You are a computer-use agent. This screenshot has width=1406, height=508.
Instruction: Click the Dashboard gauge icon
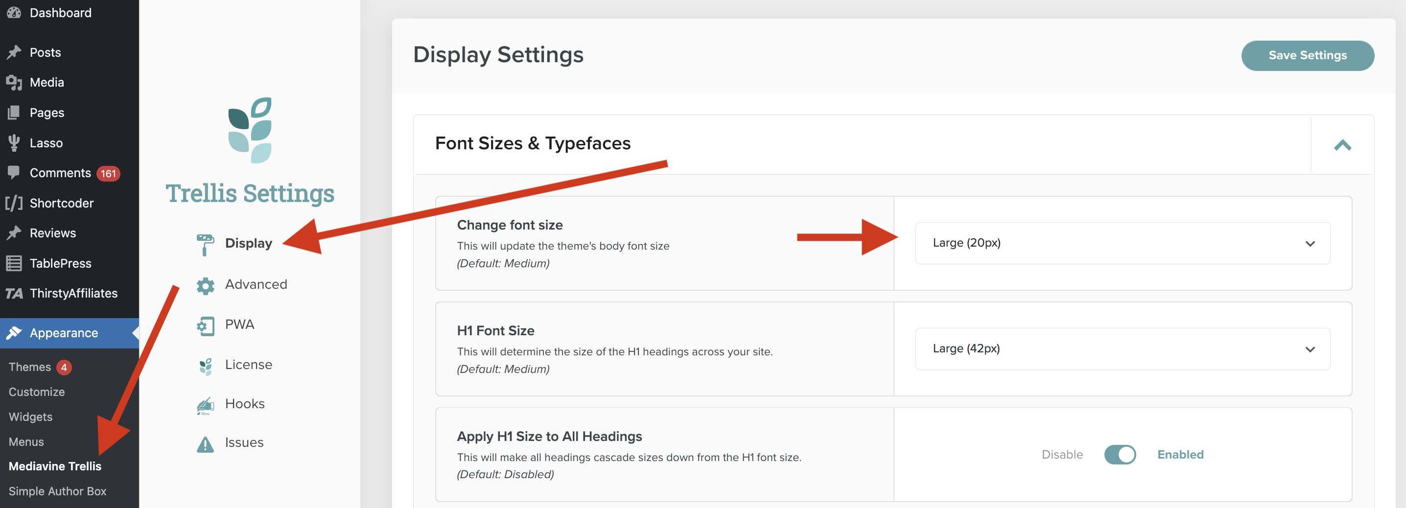click(14, 12)
